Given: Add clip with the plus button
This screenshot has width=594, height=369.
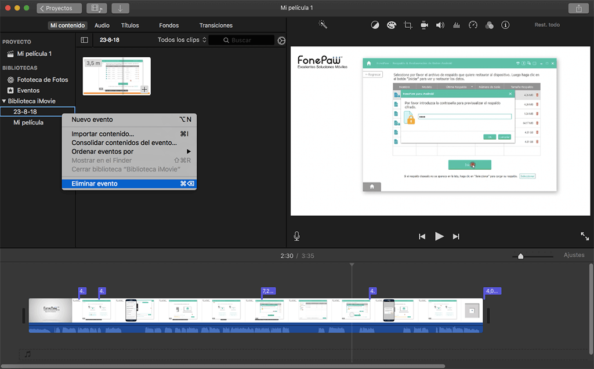Looking at the screenshot, I should tap(144, 89).
